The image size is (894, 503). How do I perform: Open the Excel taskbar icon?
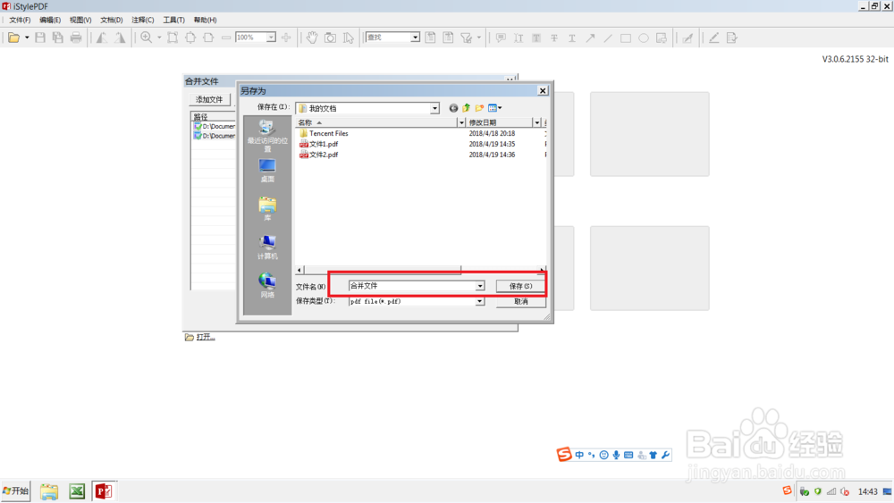point(77,491)
